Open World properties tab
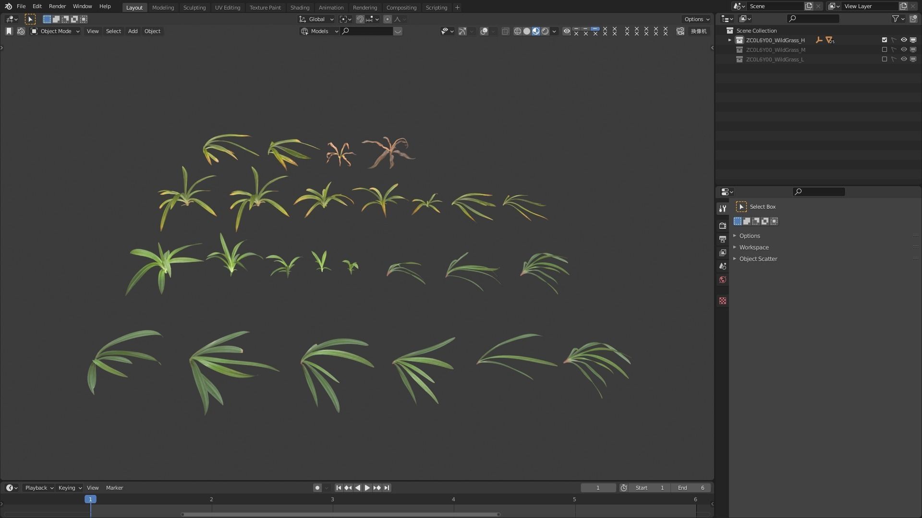Image resolution: width=922 pixels, height=518 pixels. 723,280
